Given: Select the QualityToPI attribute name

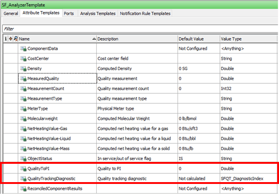Looking at the screenshot, I should tap(38, 169).
